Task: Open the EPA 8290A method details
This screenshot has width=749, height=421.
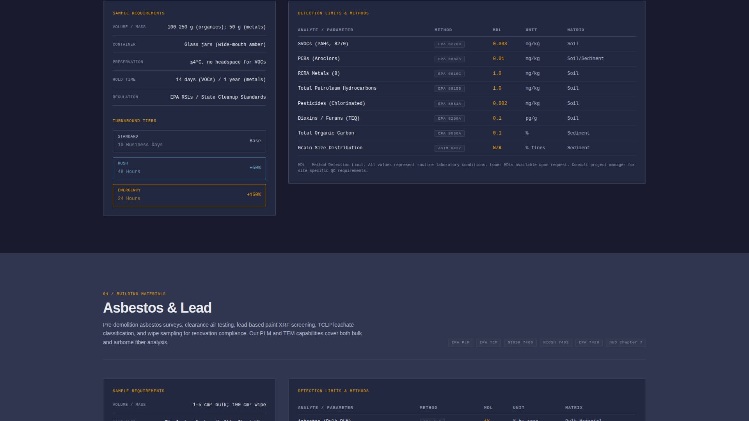Action: [x=450, y=119]
